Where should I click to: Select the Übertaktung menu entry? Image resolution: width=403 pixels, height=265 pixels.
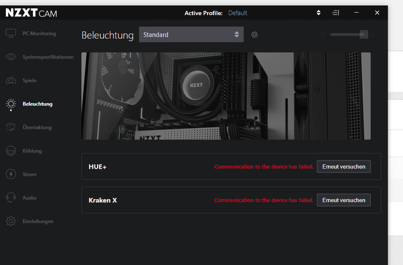37,127
